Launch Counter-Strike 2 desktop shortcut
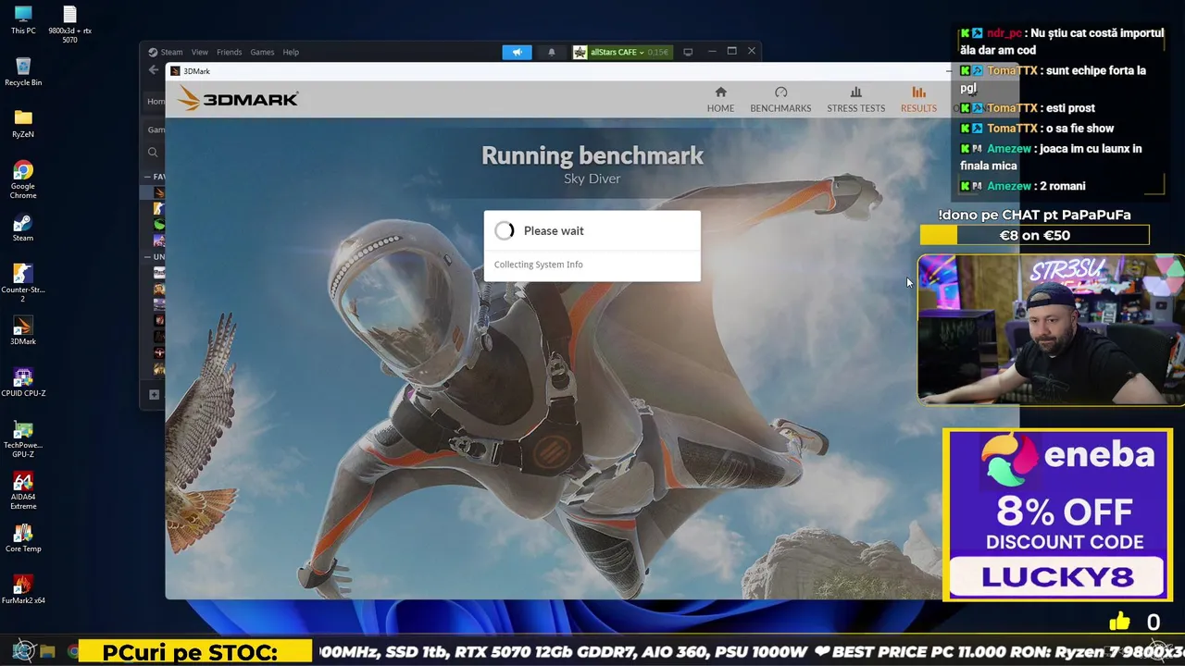The height and width of the screenshot is (666, 1185). pos(23,283)
